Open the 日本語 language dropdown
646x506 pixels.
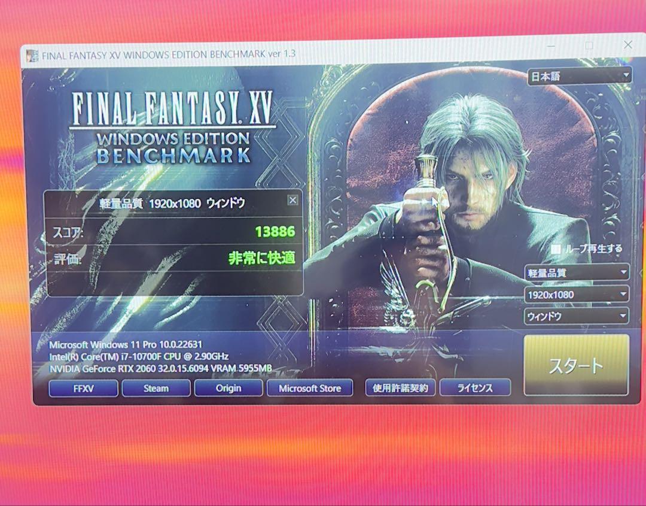[x=580, y=76]
